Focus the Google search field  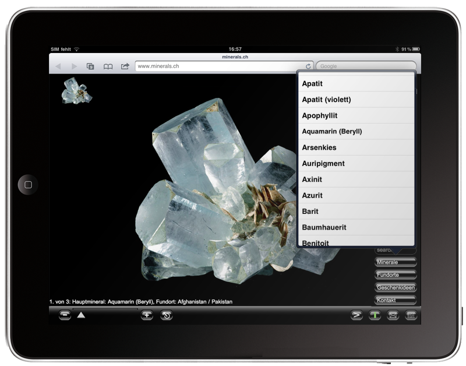tap(366, 66)
